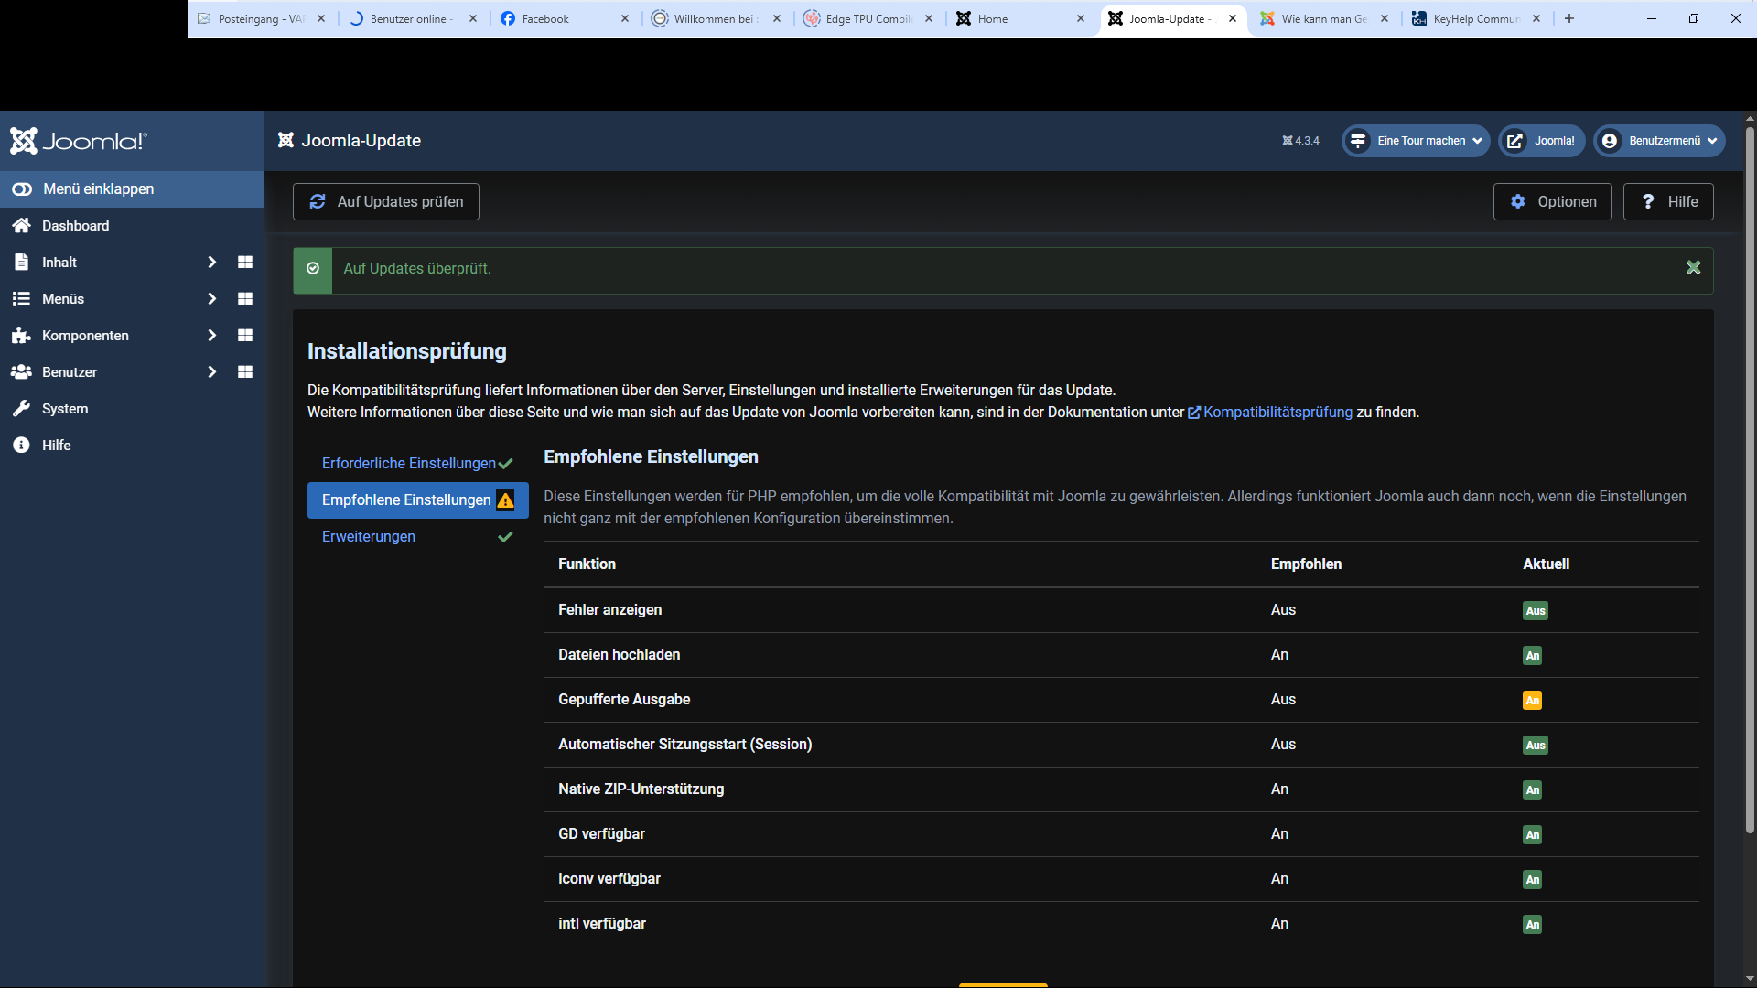The image size is (1757, 988).
Task: Click the page vertical scrollbar
Action: pyautogui.click(x=1749, y=476)
